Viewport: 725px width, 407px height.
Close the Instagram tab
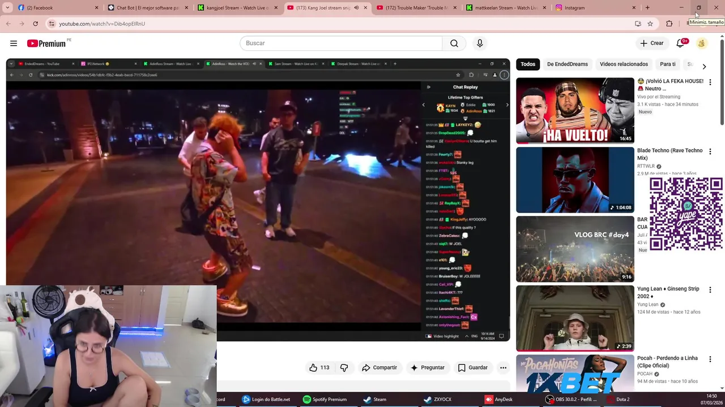click(633, 8)
